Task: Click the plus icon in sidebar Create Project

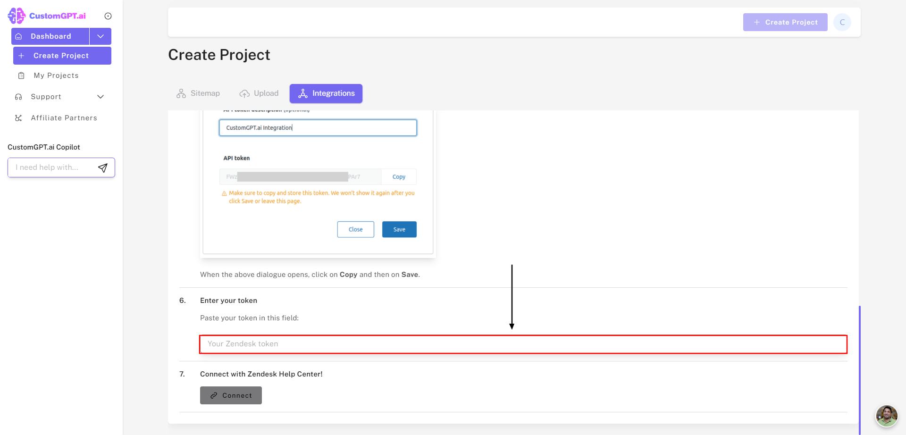Action: (21, 56)
